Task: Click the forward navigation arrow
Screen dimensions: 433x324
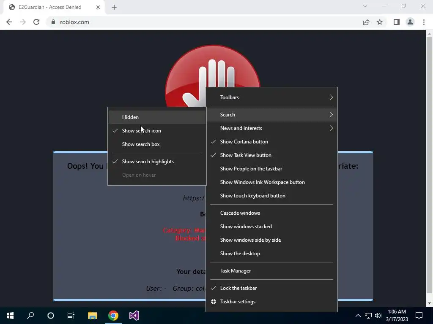Action: 23,22
